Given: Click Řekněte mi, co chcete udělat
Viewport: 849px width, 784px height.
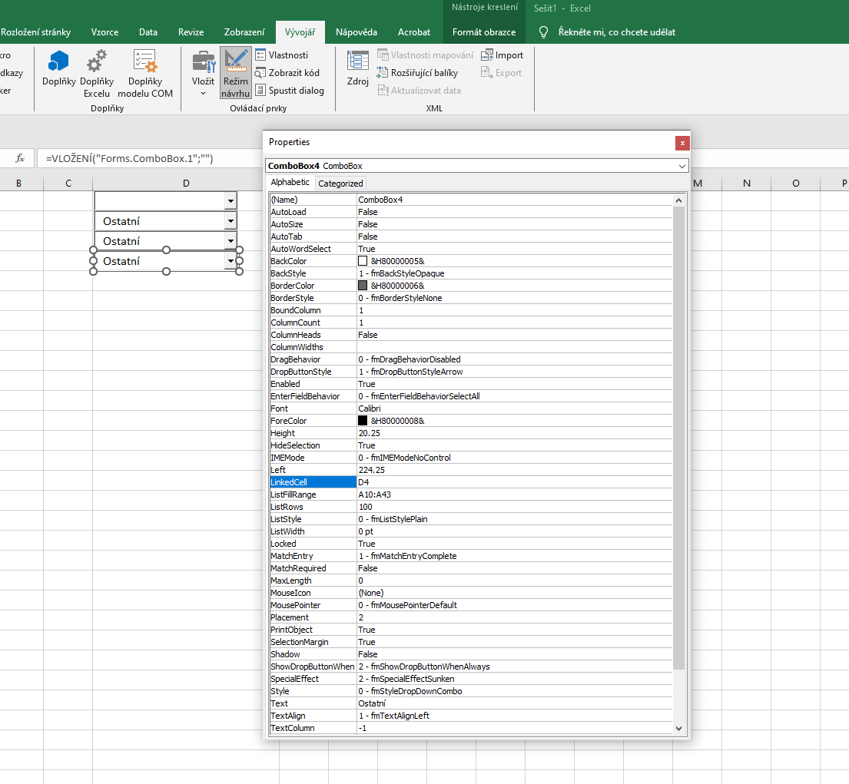Looking at the screenshot, I should click(x=617, y=32).
